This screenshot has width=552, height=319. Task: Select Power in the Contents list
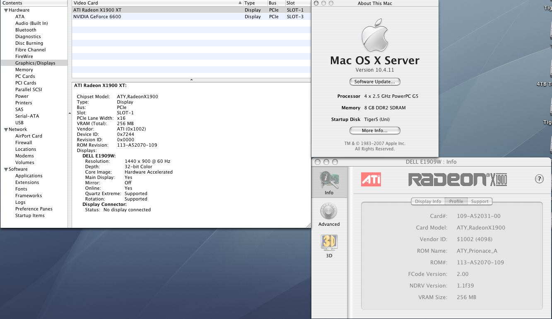coord(22,96)
